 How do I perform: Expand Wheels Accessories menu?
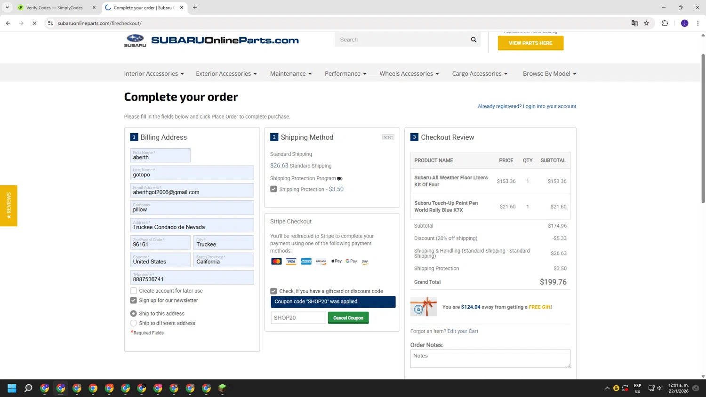point(409,74)
